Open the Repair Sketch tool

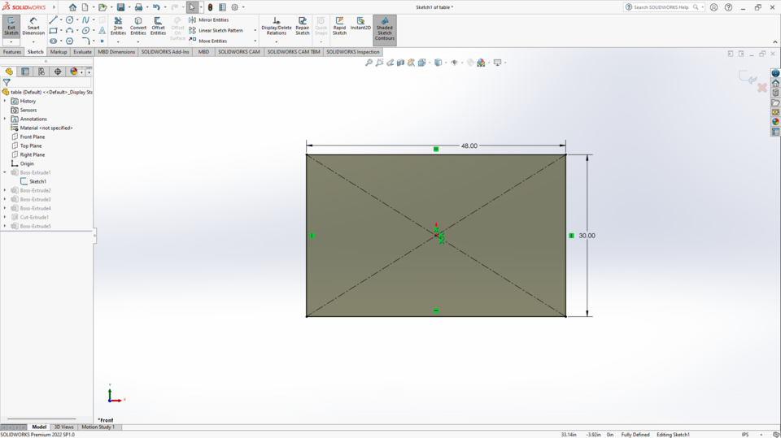[302, 25]
